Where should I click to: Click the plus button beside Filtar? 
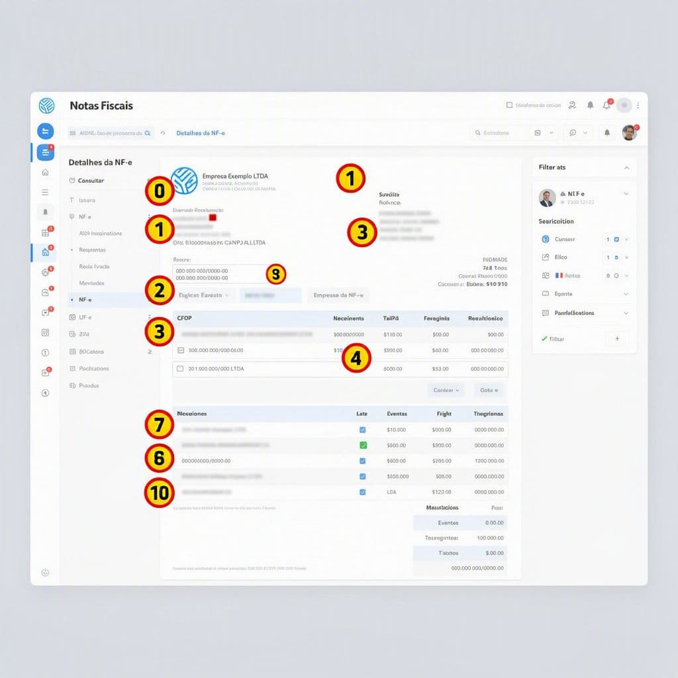point(617,339)
